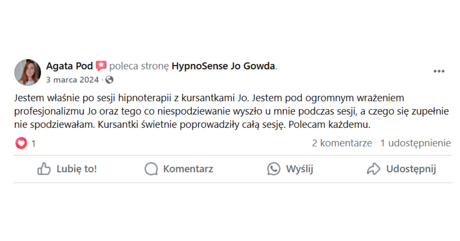The width and height of the screenshot is (460, 241).
Task: Open the three-dot post options menu
Action: pyautogui.click(x=439, y=72)
